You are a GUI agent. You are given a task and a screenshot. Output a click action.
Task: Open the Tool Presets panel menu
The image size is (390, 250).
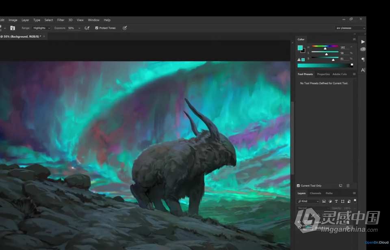pos(354,74)
